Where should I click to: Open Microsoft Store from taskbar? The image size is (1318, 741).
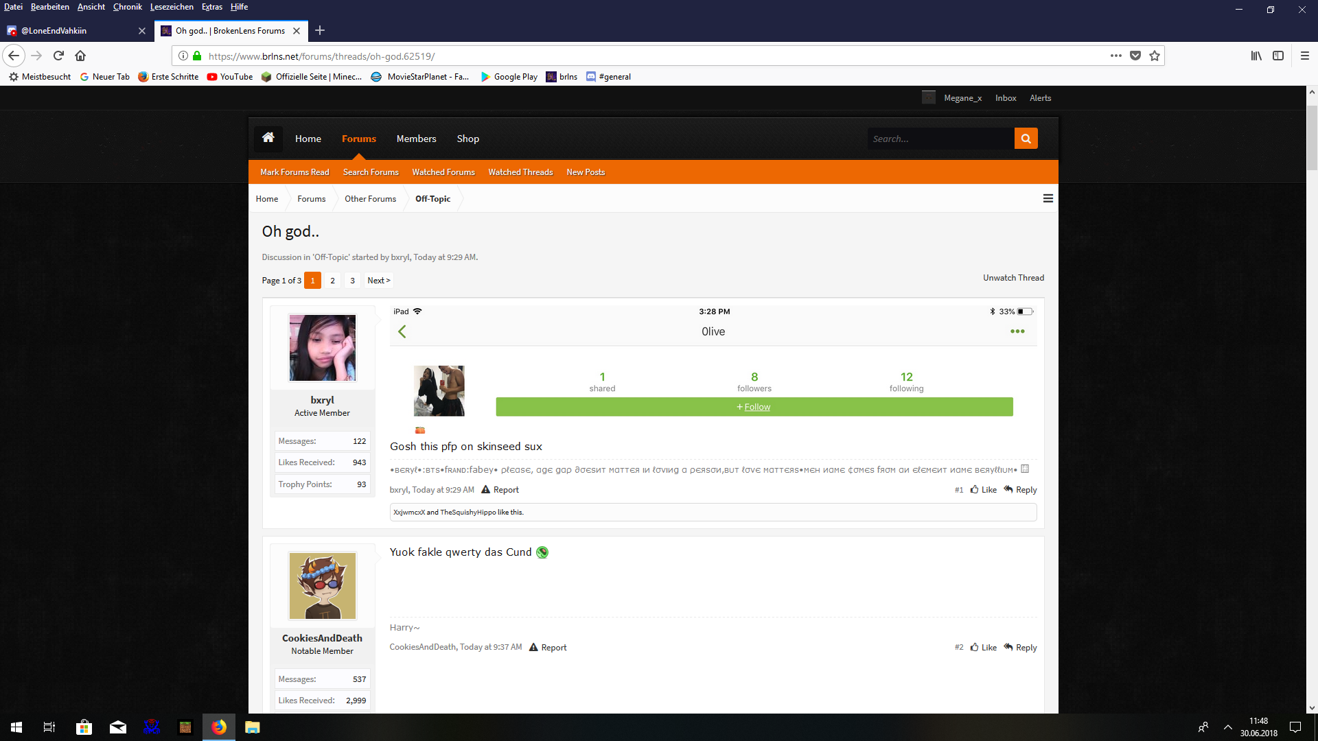[x=84, y=727]
